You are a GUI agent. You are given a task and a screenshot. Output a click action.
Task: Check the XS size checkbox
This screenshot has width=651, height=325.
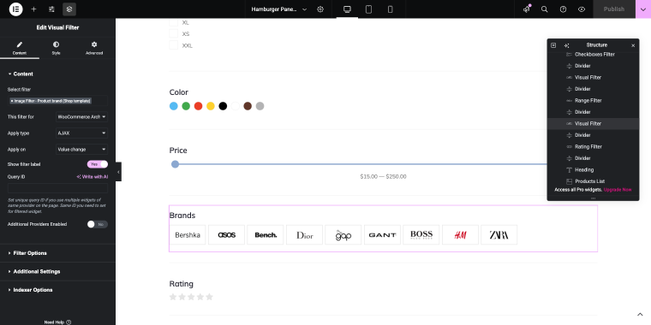point(174,33)
